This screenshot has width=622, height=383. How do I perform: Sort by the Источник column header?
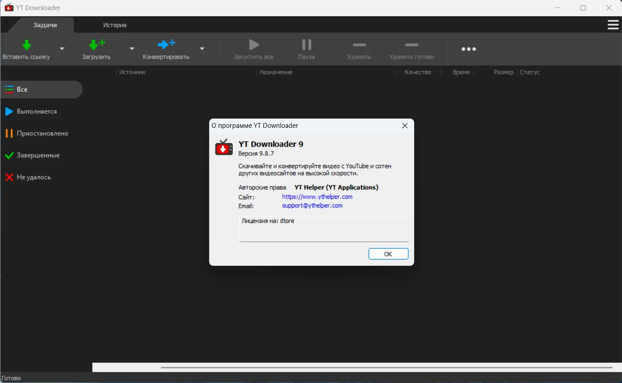133,72
